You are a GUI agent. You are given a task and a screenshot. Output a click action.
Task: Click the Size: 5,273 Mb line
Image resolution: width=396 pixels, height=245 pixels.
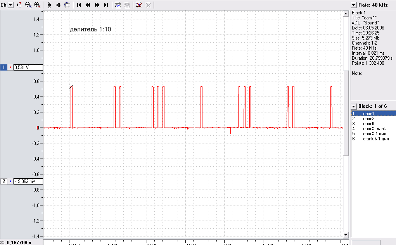pos(366,38)
